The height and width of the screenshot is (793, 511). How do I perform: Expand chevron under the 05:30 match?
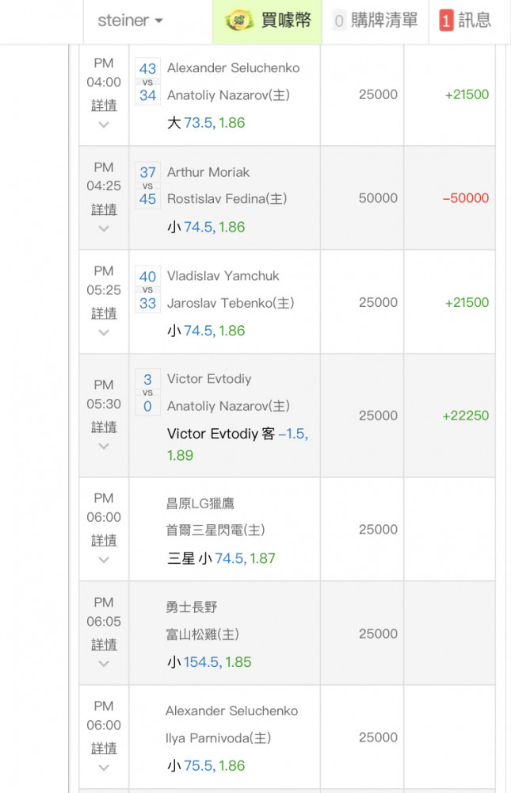[x=104, y=446]
